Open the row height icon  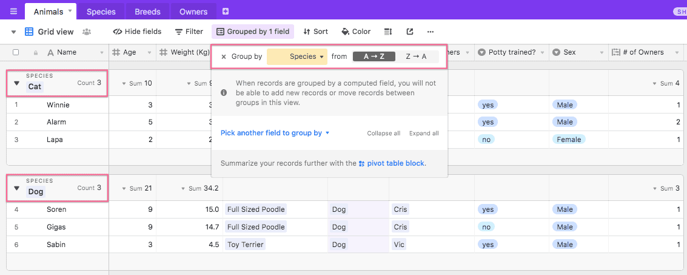(388, 32)
